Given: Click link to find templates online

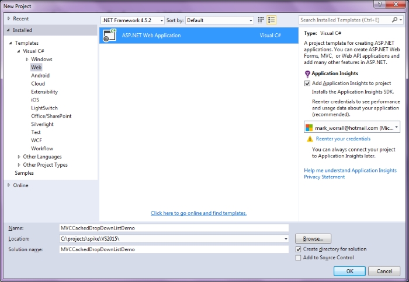Looking at the screenshot, I should [x=199, y=213].
